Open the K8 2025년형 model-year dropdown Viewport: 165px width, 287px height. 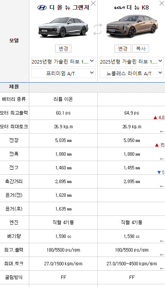[x=132, y=62]
